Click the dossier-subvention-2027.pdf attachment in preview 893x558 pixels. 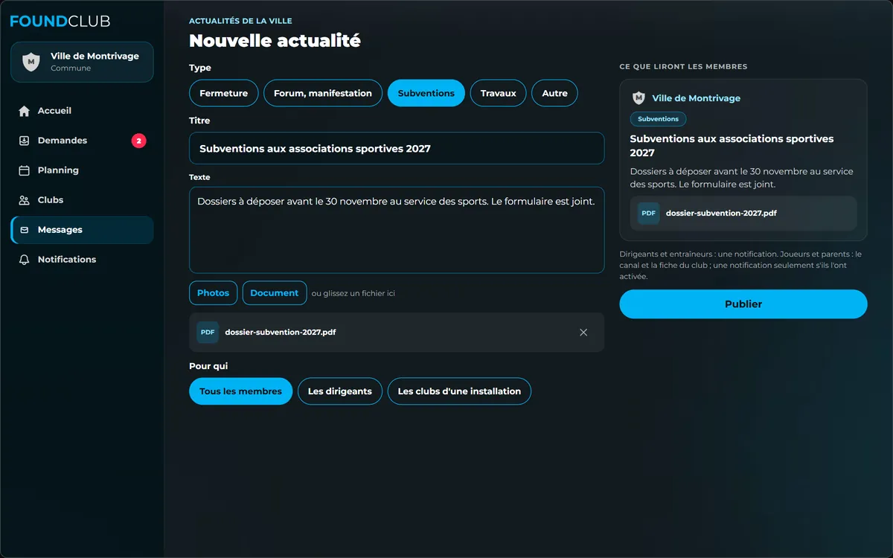743,213
